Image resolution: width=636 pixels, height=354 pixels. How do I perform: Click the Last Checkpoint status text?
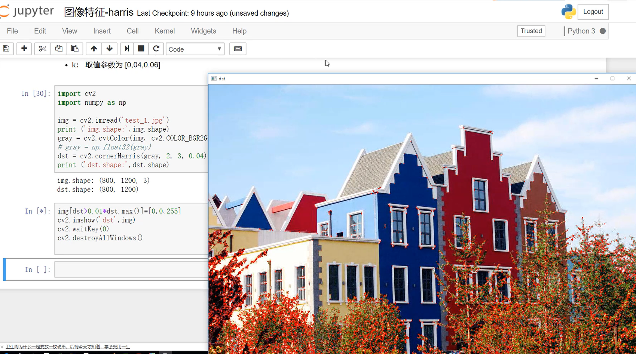point(213,13)
